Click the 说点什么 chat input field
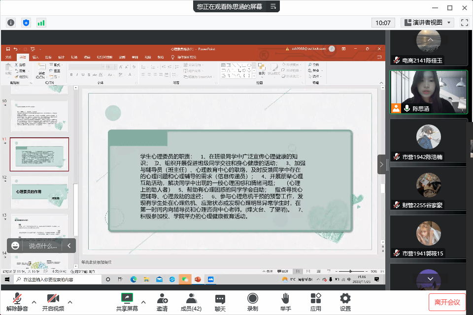The height and width of the screenshot is (315, 473). pos(42,246)
